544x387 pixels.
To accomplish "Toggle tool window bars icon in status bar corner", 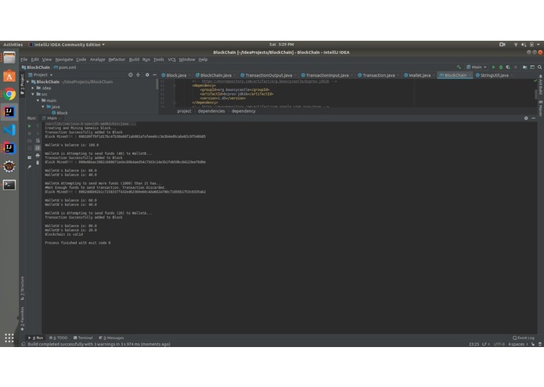I will click(x=23, y=345).
